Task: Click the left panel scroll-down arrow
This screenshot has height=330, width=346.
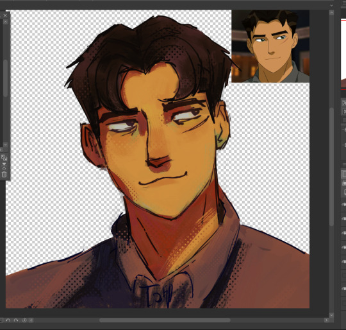Action: pyautogui.click(x=5, y=144)
